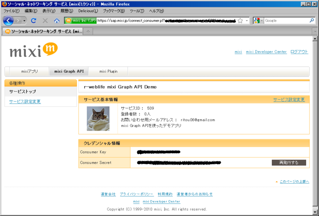The width and height of the screenshot is (319, 216).
Task: Click the Firefox icon in title bar
Action: 4,4
